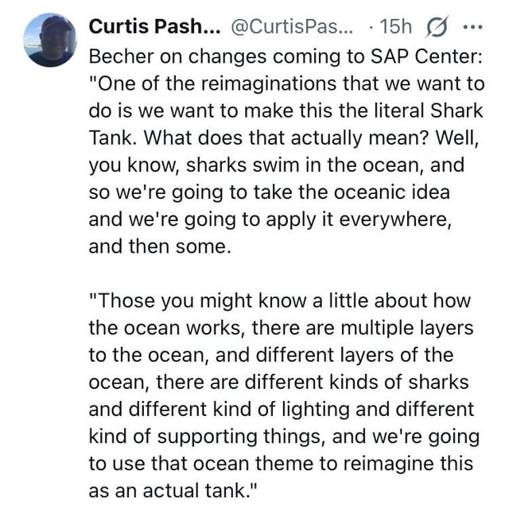Viewport: 509px width, 513px height.
Task: Click the 15h timestamp
Action: 394,26
